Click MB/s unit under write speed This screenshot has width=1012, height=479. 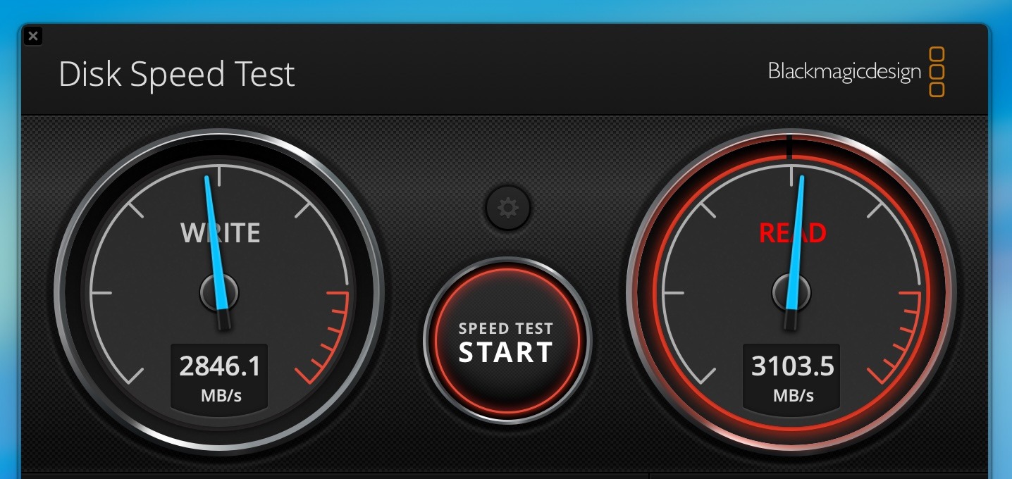click(221, 395)
